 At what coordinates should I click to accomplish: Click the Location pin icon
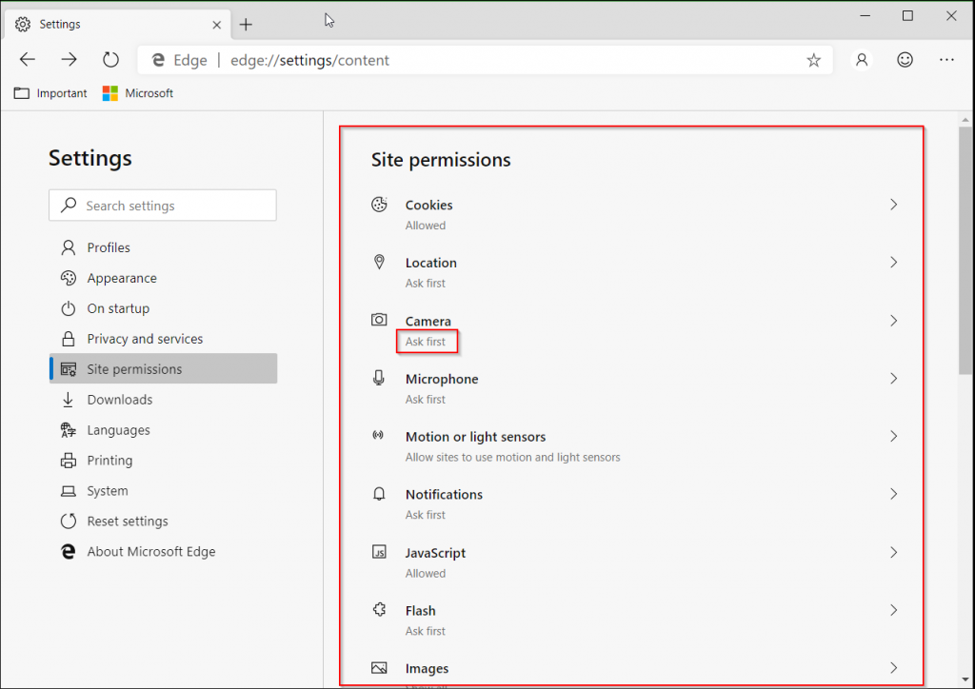(380, 262)
